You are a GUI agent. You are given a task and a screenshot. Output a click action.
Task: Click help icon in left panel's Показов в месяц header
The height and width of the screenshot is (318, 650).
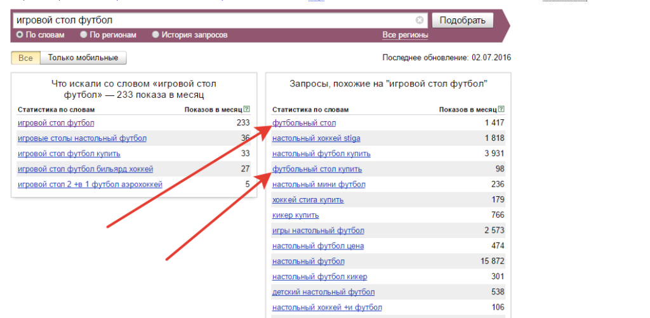point(247,109)
